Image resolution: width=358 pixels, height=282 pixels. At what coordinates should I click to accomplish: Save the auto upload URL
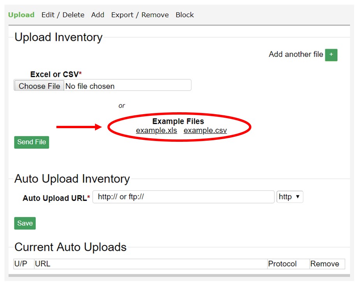[x=25, y=223]
